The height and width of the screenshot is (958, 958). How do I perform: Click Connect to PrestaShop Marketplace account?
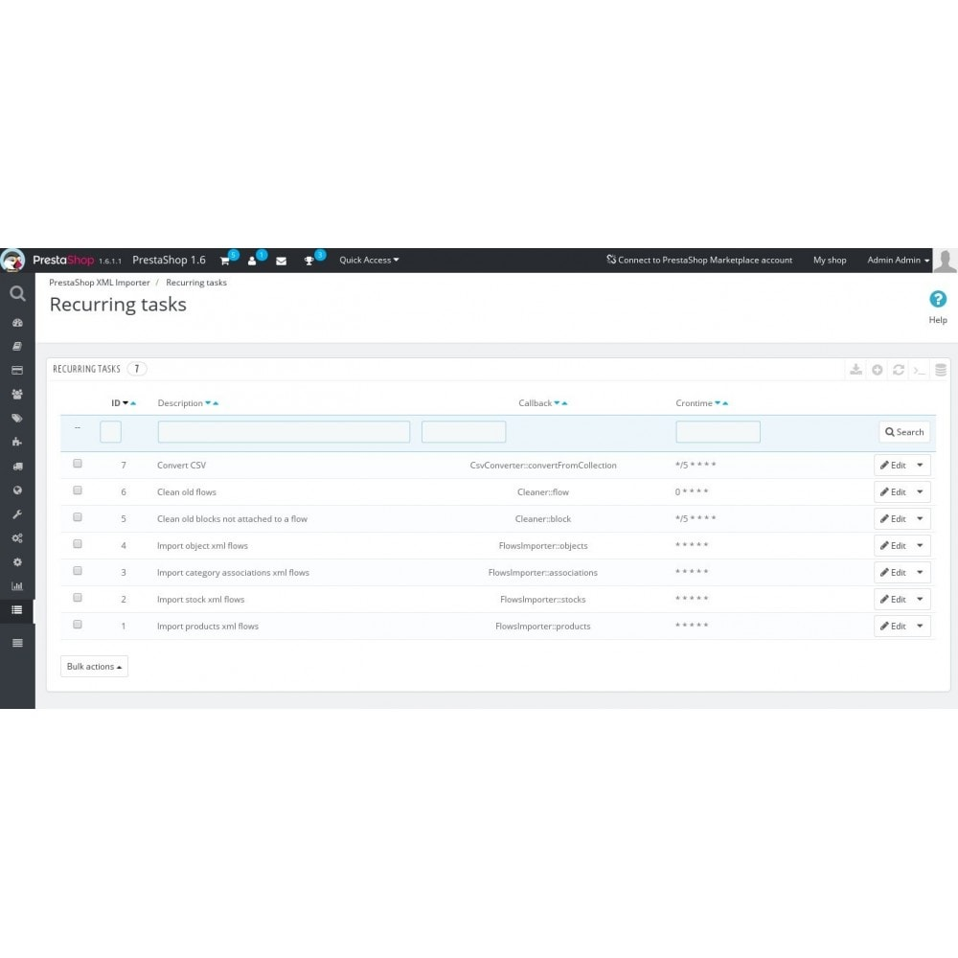(699, 261)
